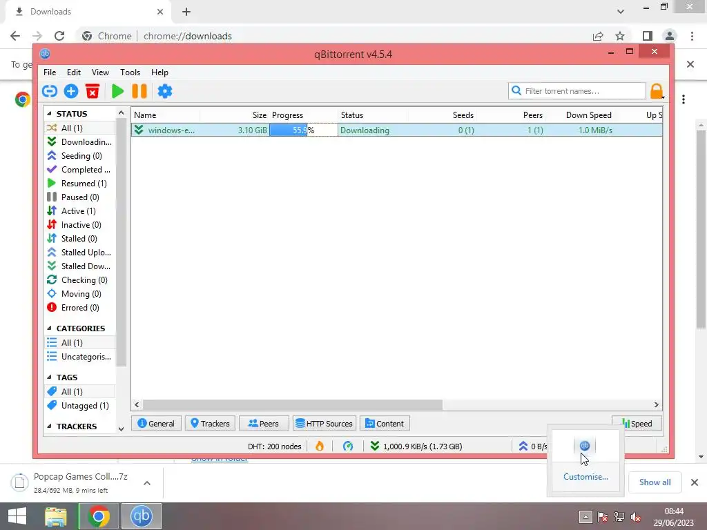
Task: Expand the Popcap Games download options chevron
Action: coord(147,482)
